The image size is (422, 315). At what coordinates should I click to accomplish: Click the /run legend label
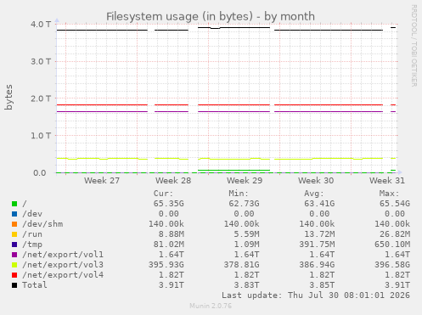32,234
